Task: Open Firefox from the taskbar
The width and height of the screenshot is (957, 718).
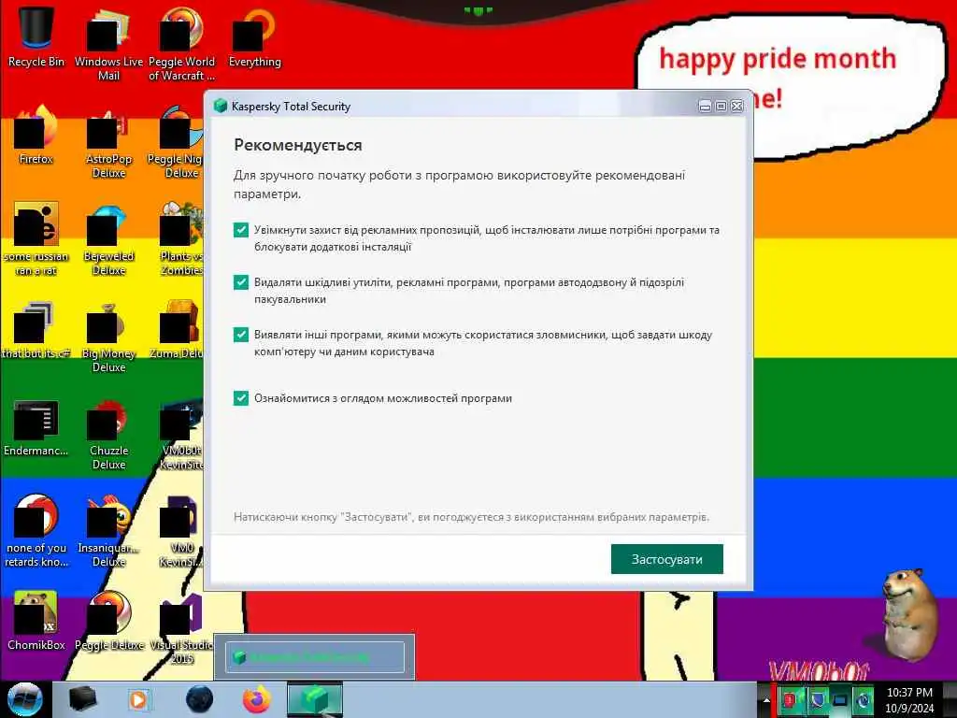Action: pyautogui.click(x=256, y=699)
